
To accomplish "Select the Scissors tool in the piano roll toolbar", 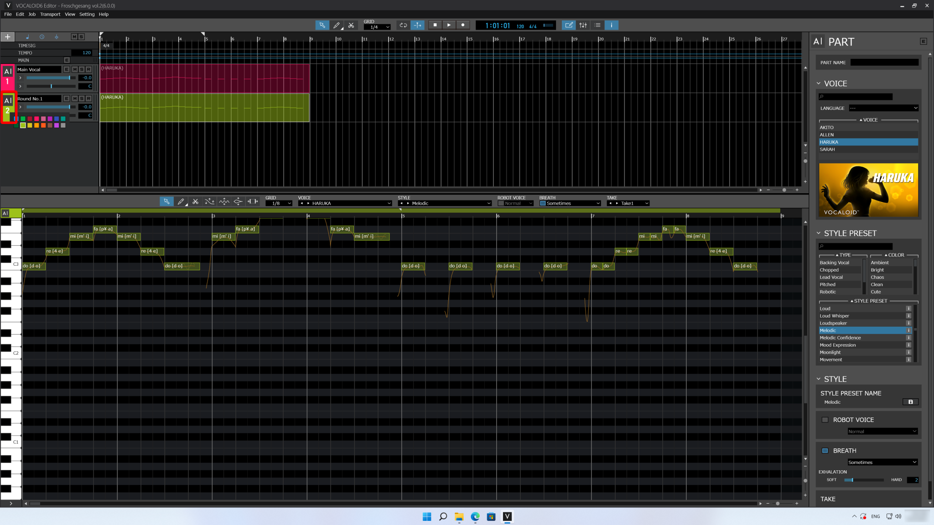I will click(x=196, y=201).
